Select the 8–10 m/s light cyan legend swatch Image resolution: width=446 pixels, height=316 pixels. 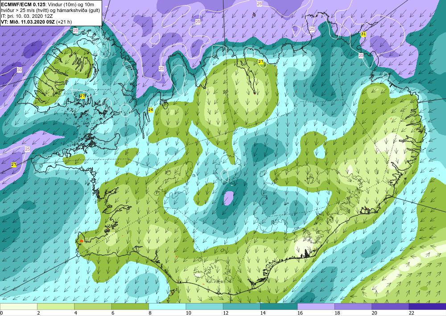pyautogui.click(x=167, y=306)
